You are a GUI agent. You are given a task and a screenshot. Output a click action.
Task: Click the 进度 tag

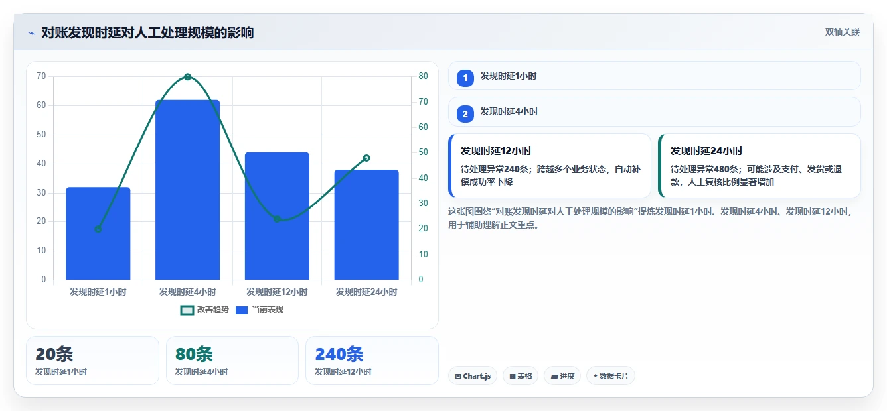[x=562, y=376]
